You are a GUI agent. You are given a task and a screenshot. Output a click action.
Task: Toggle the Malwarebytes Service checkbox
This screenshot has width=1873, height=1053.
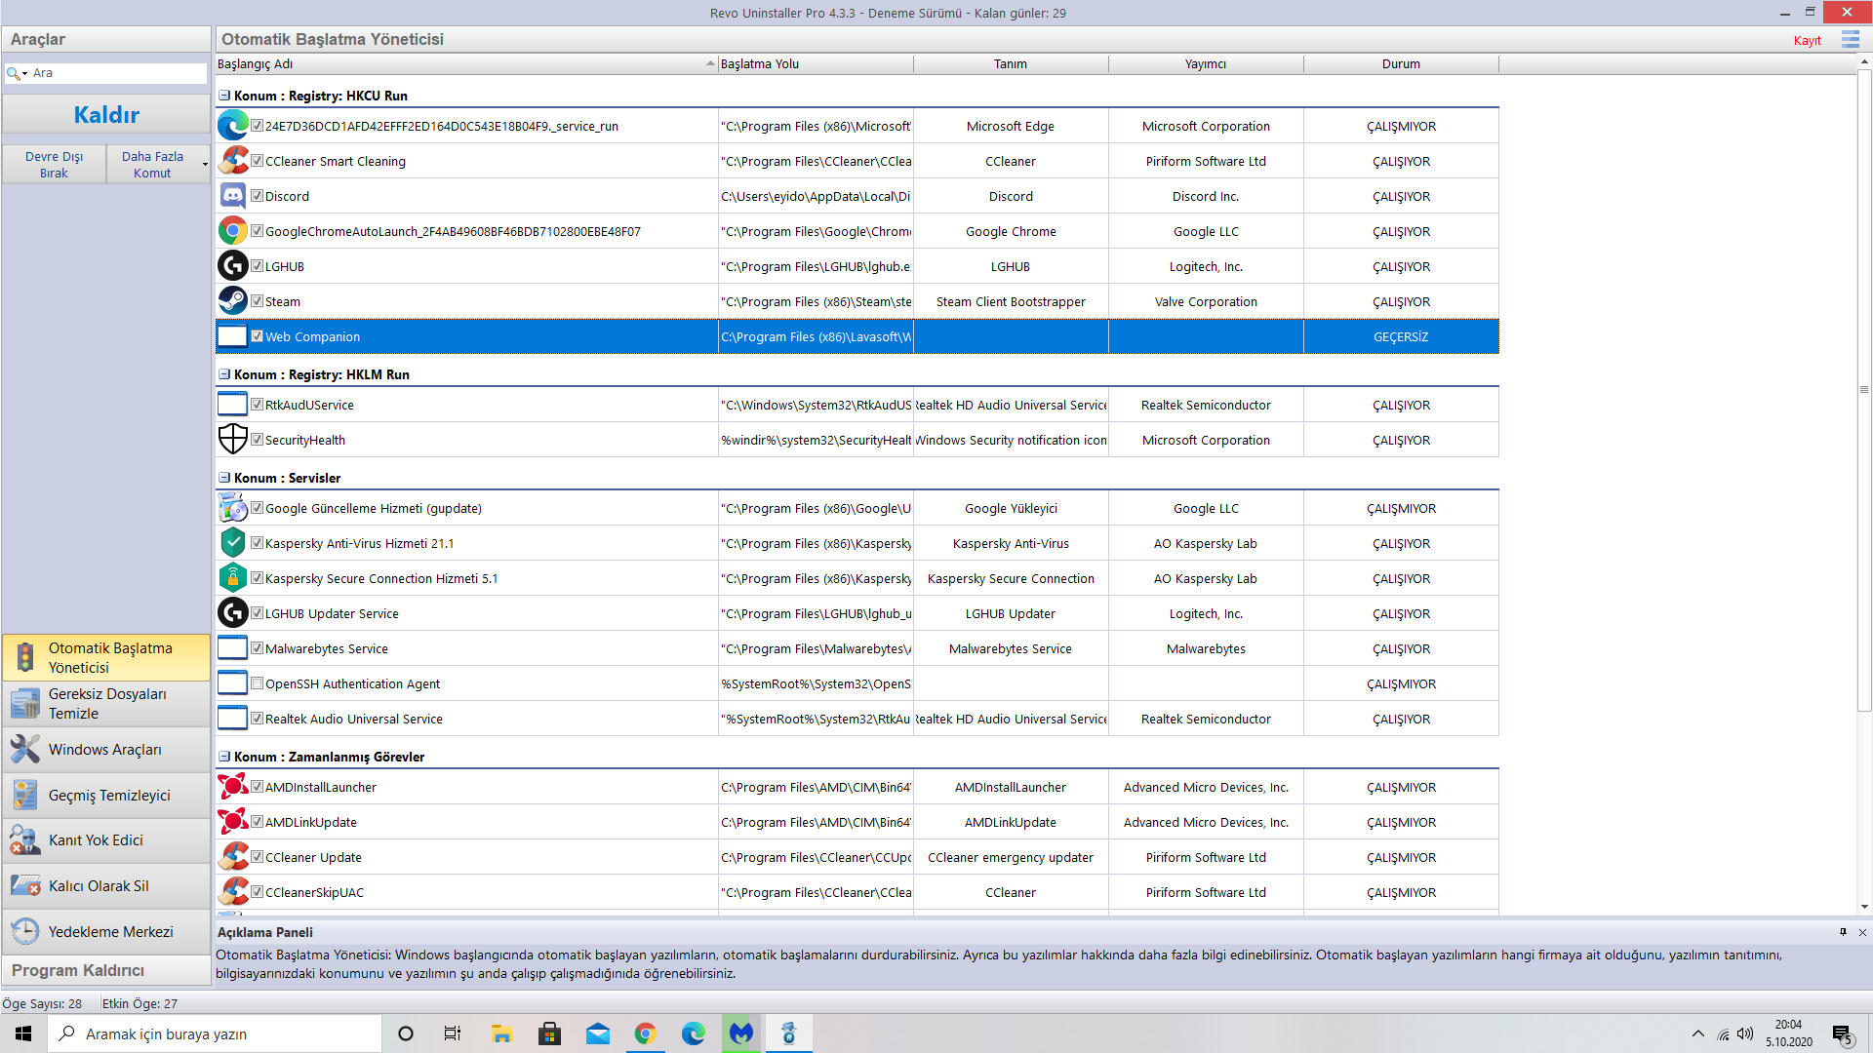(258, 648)
